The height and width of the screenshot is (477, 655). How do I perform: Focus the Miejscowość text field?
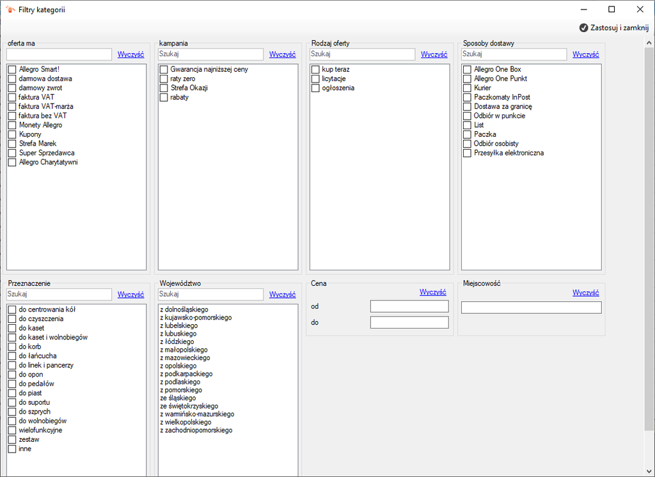(x=532, y=308)
